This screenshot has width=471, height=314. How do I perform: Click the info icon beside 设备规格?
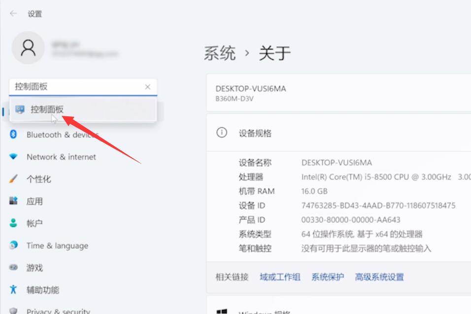click(x=222, y=133)
